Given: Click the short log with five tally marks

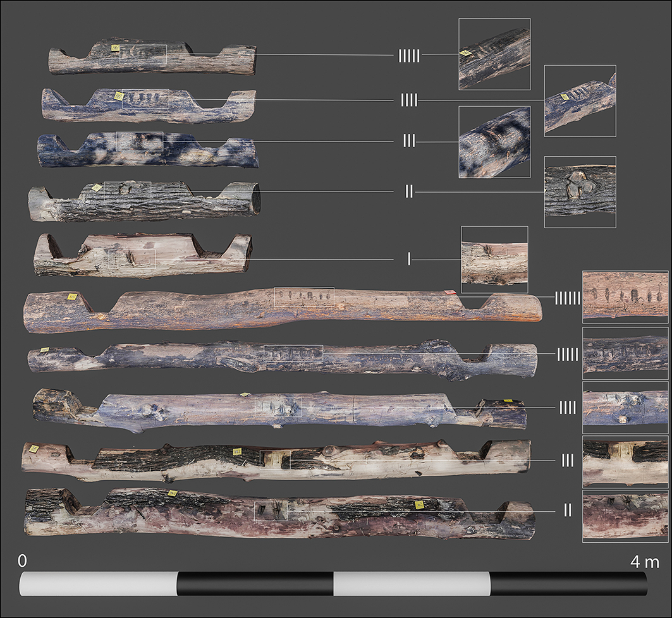Looking at the screenshot, I should (x=152, y=58).
